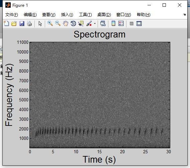Screen dimensions: 190x168
Task: Open the 工具(T) menu
Action: [x=85, y=15]
